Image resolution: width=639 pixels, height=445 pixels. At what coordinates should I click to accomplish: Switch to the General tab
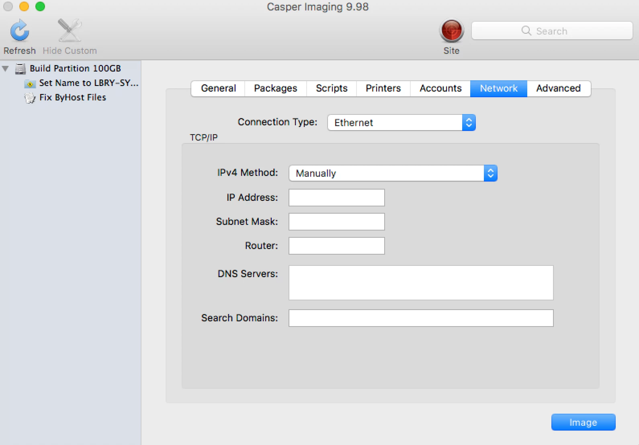tap(218, 88)
